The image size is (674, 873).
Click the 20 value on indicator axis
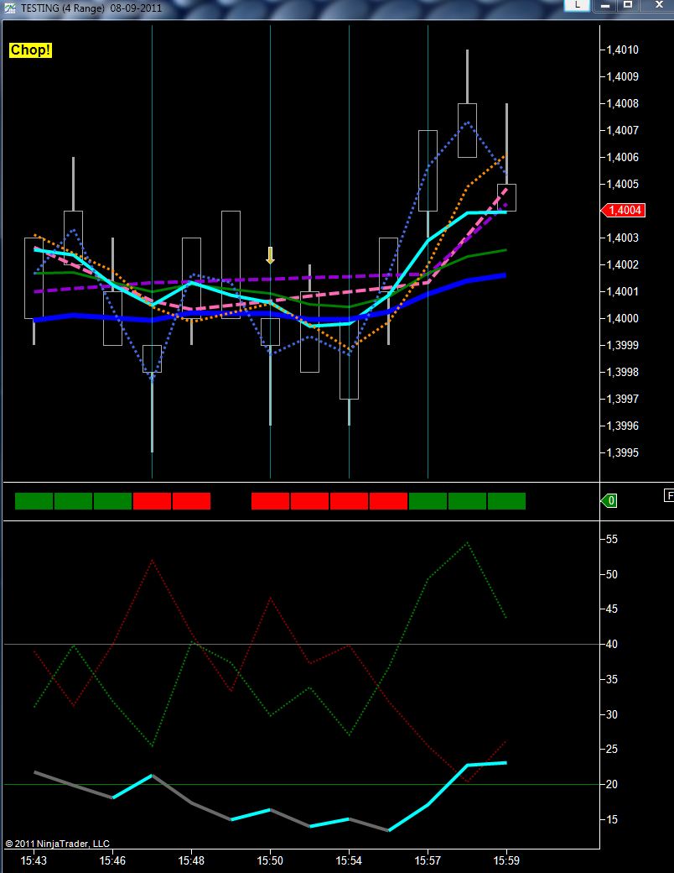click(x=612, y=785)
